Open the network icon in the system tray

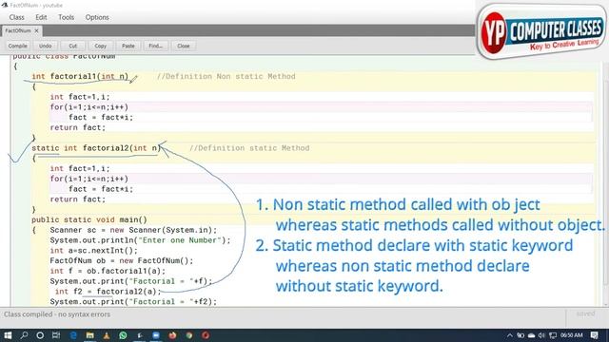click(552, 335)
